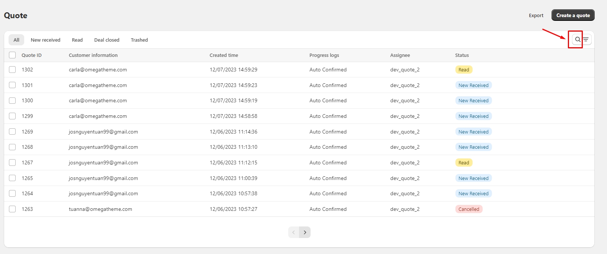Click the filter lines icon
607x254 pixels.
[586, 39]
